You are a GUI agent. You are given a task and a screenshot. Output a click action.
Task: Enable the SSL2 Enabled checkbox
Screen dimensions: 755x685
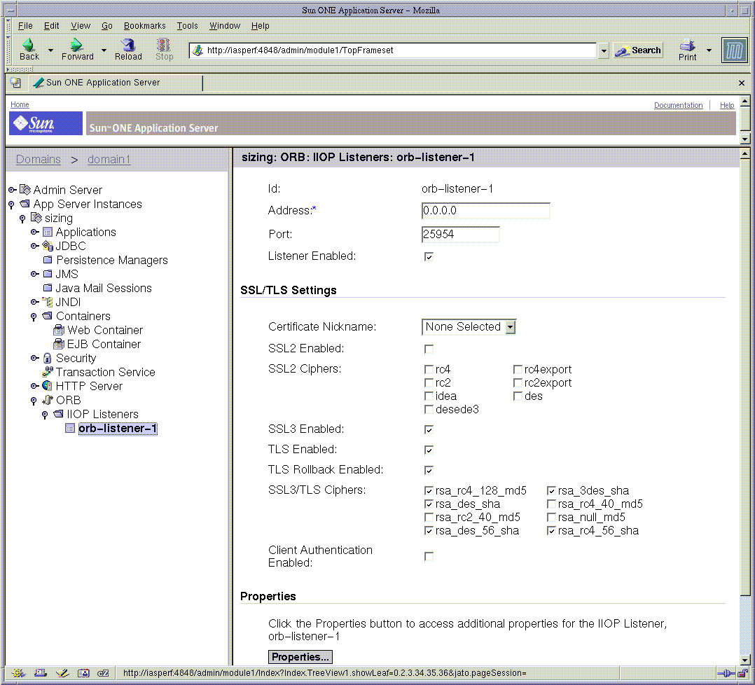429,349
